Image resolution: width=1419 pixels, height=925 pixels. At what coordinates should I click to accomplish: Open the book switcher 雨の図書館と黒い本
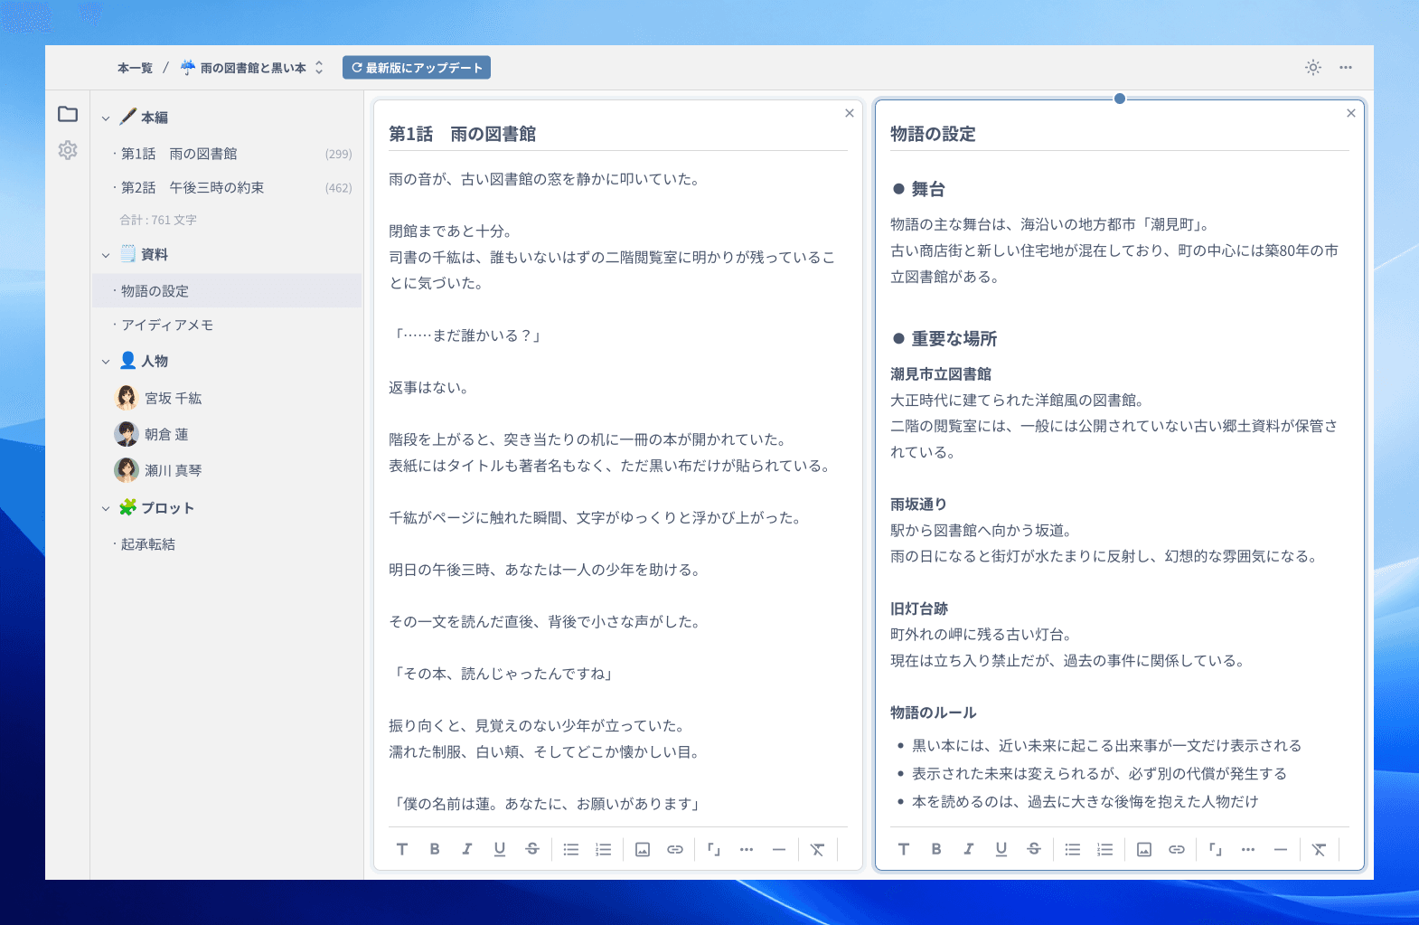[252, 68]
